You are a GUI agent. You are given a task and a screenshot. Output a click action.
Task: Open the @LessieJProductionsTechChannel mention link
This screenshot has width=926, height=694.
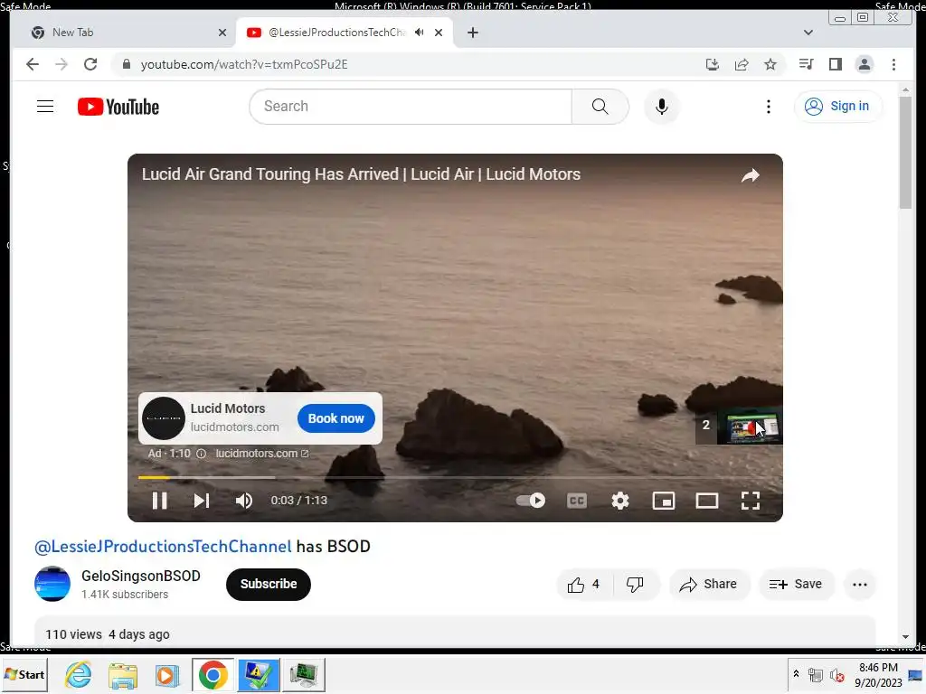point(163,547)
